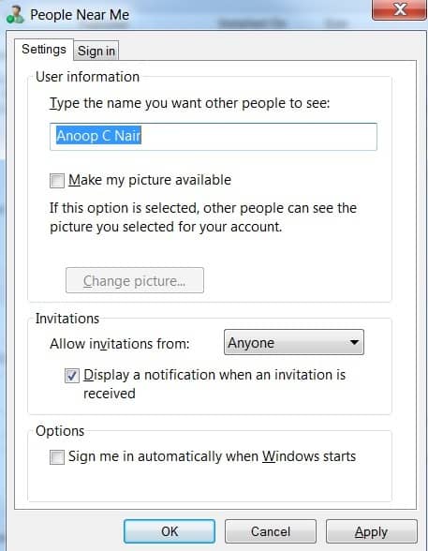The image size is (428, 551).
Task: Close the People Near Me dialog
Action: coord(399,9)
